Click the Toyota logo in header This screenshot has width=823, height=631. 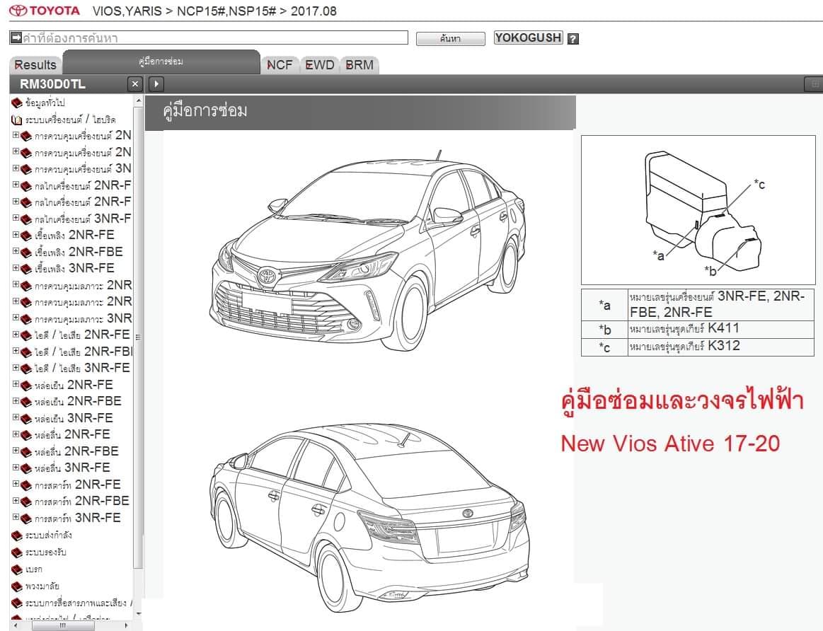point(45,11)
